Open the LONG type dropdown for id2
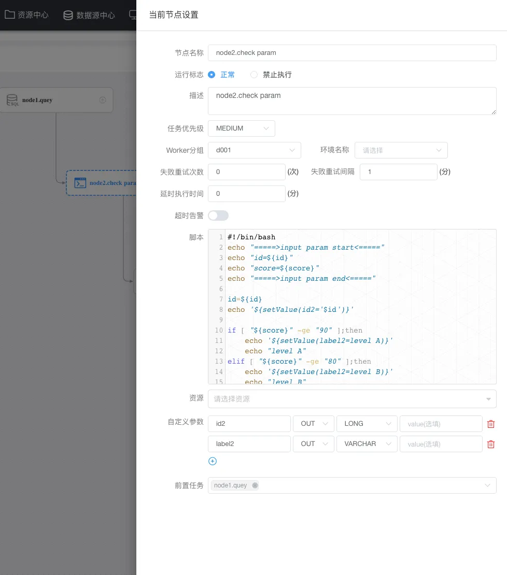Viewport: 507px width, 575px height. 367,424
